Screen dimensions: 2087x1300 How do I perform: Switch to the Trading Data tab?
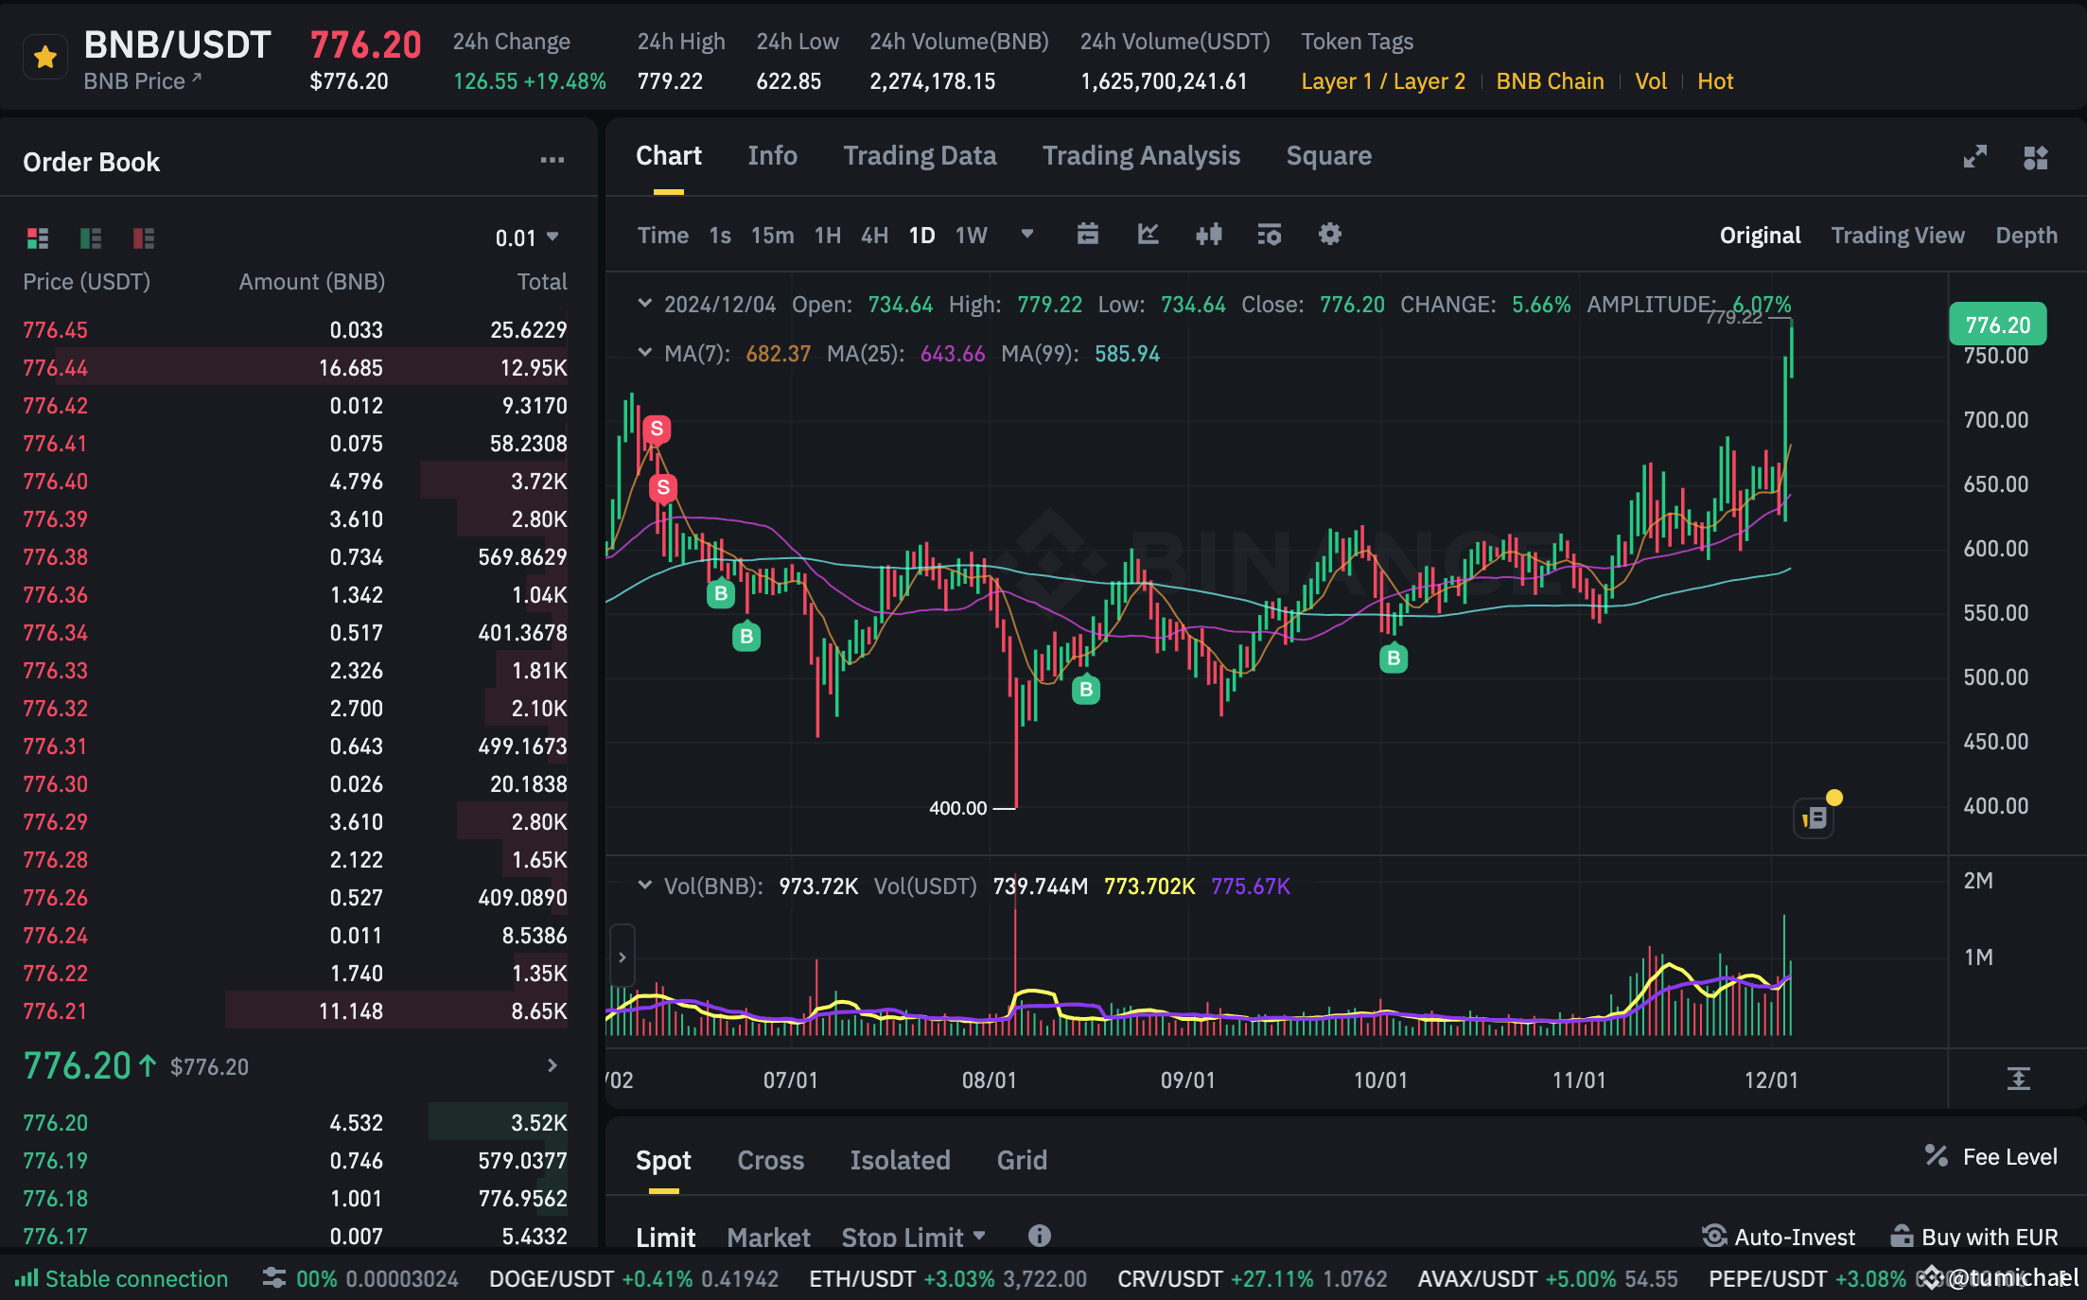coord(919,156)
